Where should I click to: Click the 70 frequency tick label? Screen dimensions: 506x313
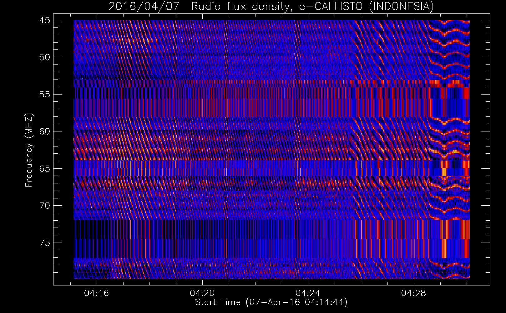coord(45,206)
